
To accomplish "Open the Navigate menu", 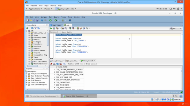I will coord(44,17).
